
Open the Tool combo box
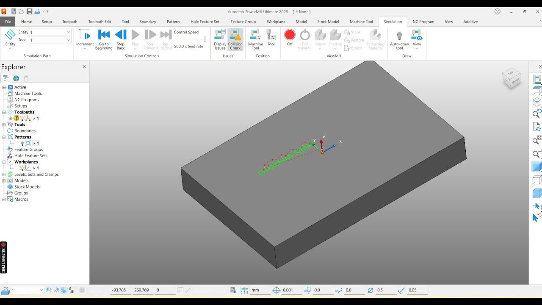tap(50, 40)
